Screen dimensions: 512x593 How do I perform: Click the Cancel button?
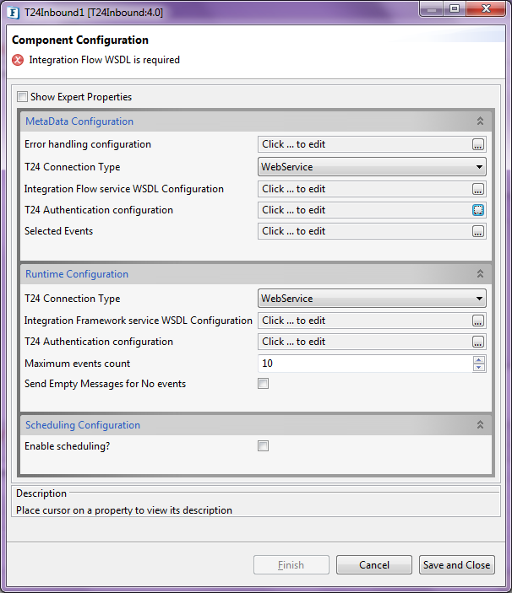[x=373, y=564]
